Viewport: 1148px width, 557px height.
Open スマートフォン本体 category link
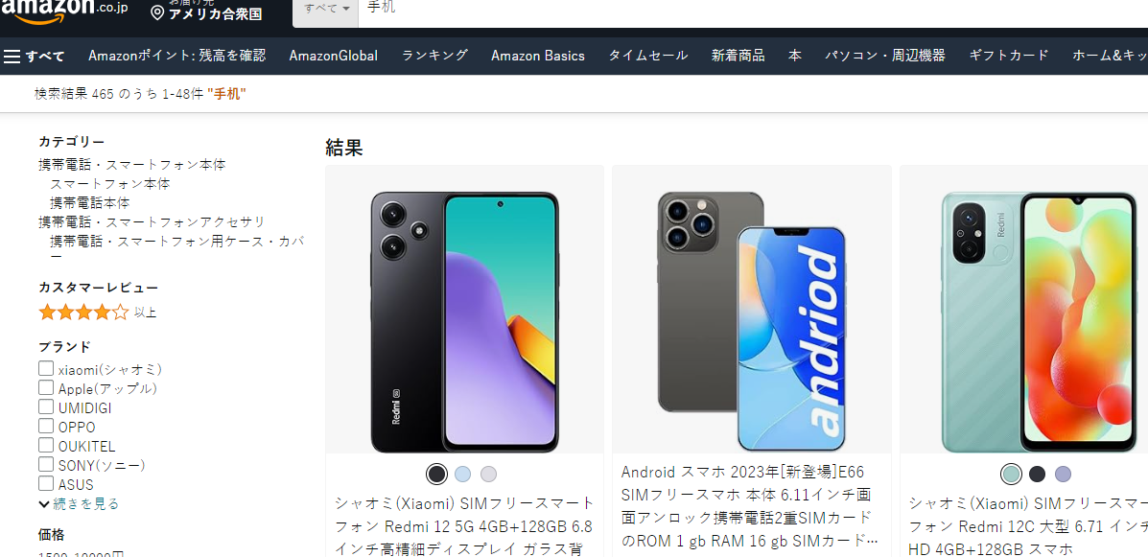[x=110, y=184]
